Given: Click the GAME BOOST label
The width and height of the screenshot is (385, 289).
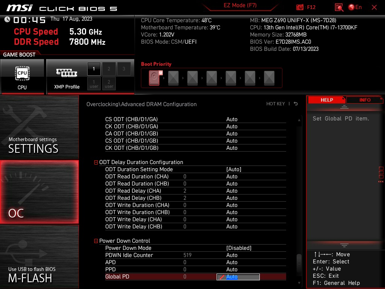Looking at the screenshot, I should (19, 55).
